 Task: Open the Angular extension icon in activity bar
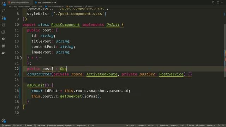[x=4, y=39]
